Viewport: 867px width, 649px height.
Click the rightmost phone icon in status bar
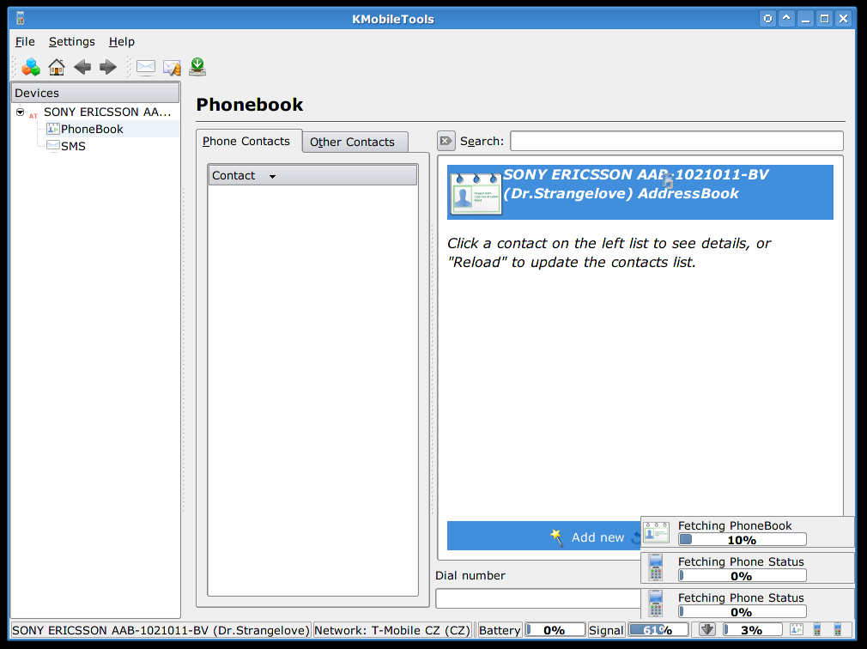pos(837,629)
